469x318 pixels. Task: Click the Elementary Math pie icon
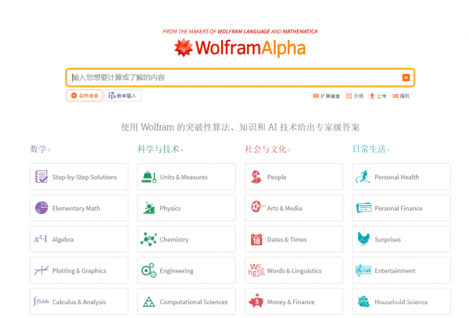(41, 208)
